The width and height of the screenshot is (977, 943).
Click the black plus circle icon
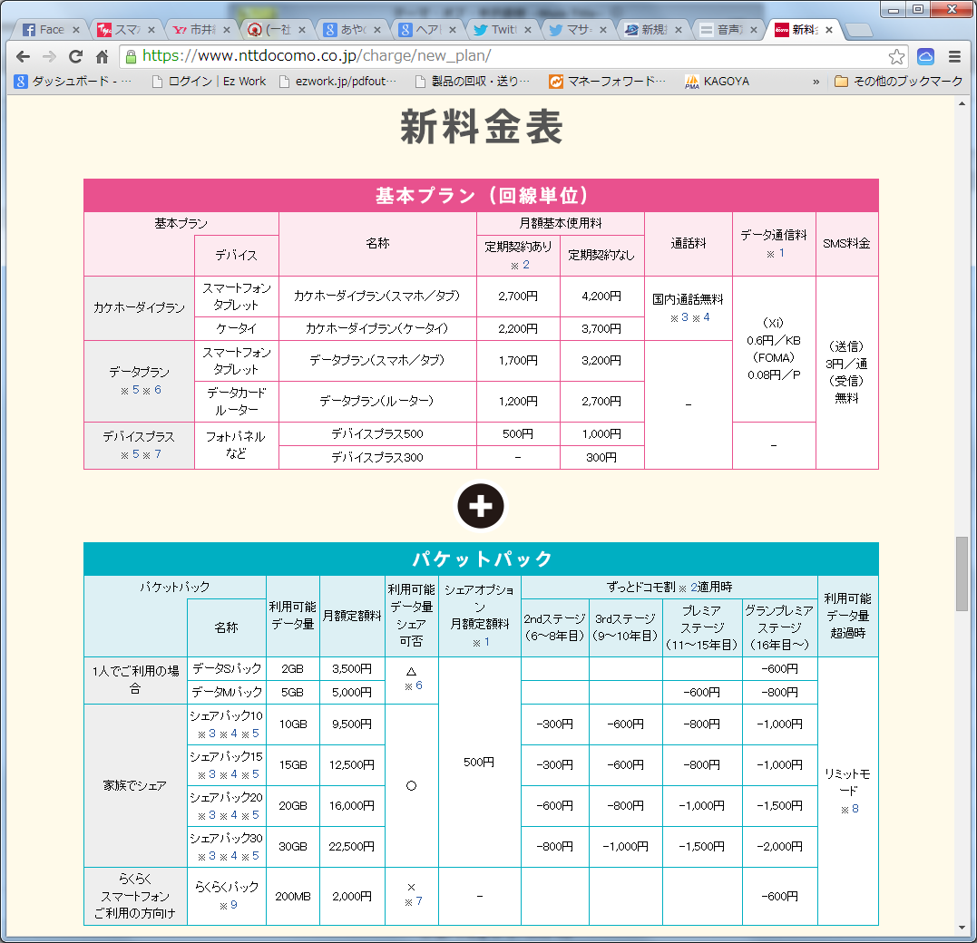coord(481,506)
